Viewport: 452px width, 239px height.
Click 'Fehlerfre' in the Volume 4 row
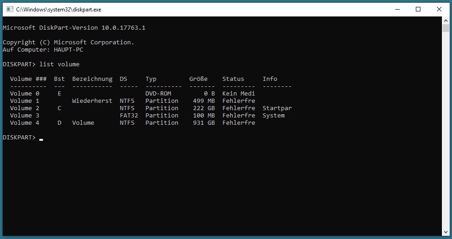239,122
